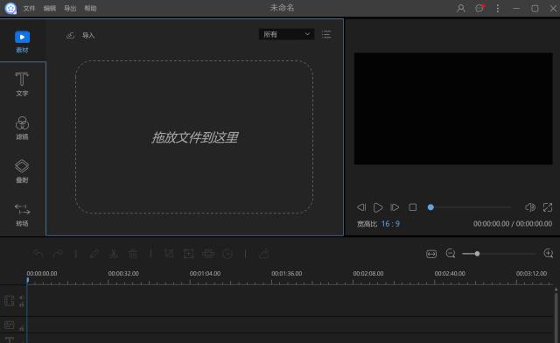Step to the next frame

pos(395,207)
